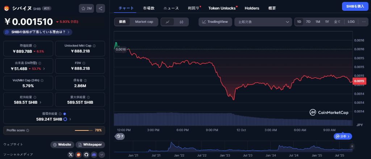
Task: Open the Whitepaper link
Action: [x=90, y=145]
